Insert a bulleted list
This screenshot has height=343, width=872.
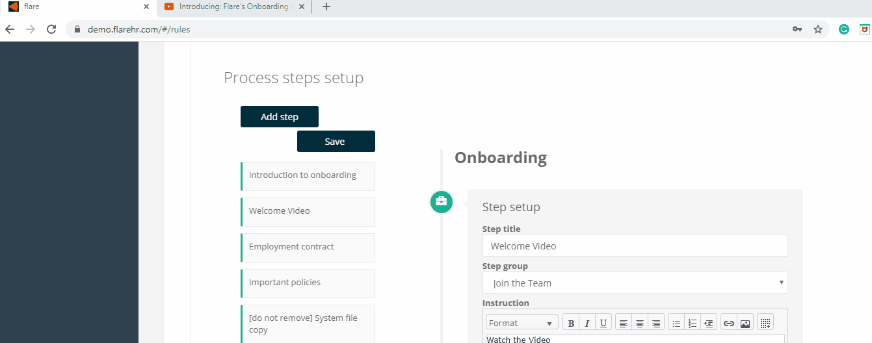676,323
